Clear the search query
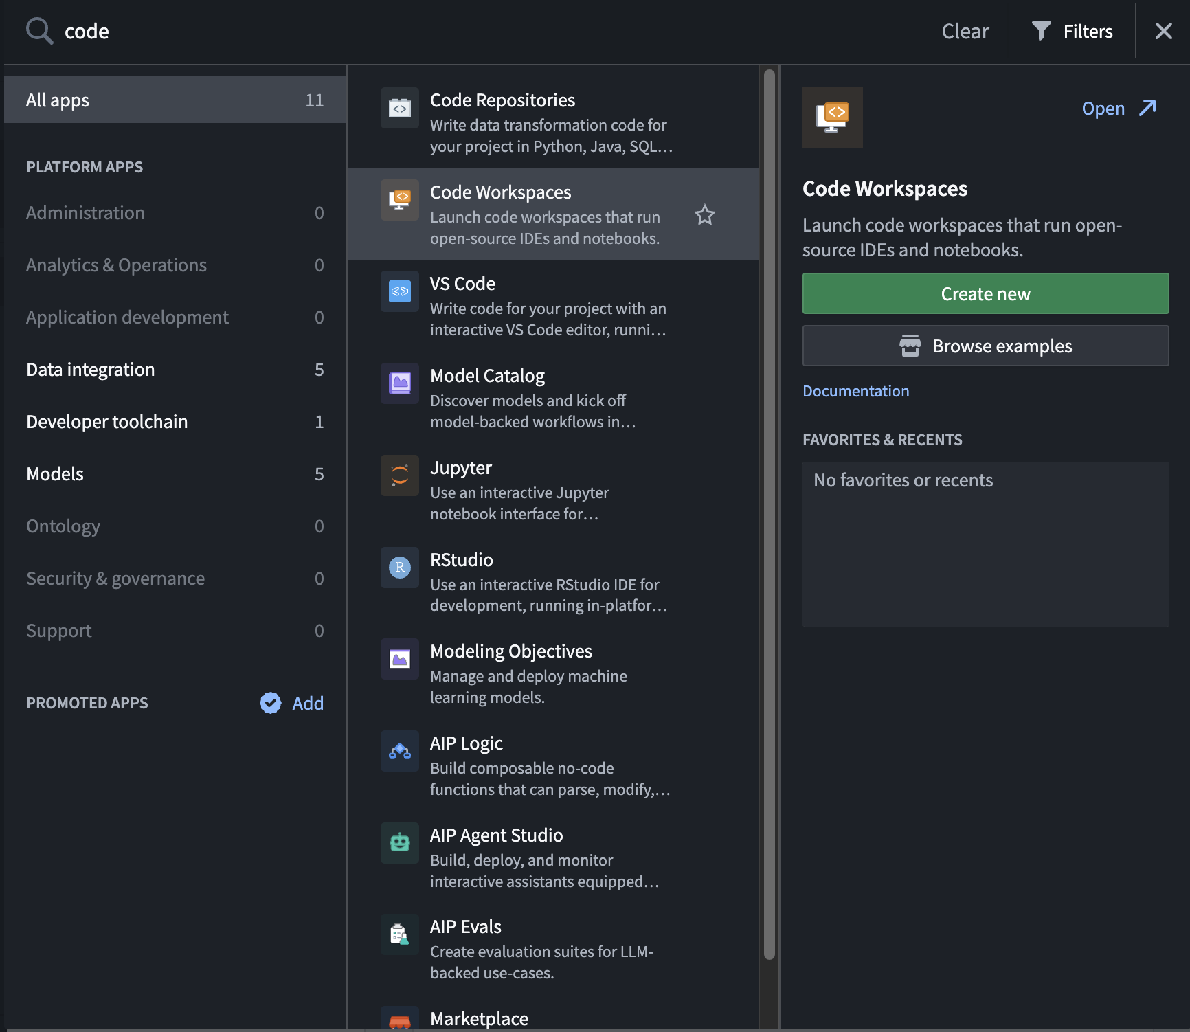This screenshot has width=1190, height=1032. click(x=965, y=31)
